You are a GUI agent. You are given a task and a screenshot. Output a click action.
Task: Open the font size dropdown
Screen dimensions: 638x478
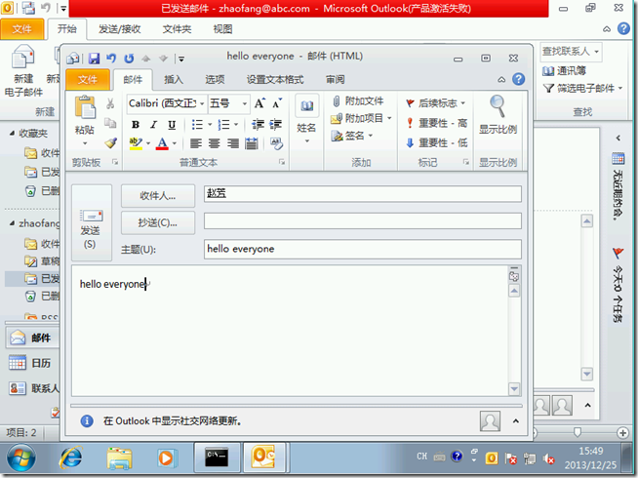tap(245, 103)
